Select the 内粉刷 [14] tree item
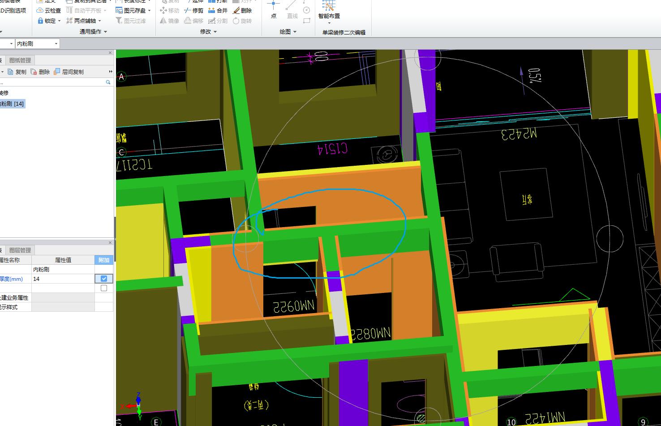Screen dimensions: 661x426 point(12,103)
